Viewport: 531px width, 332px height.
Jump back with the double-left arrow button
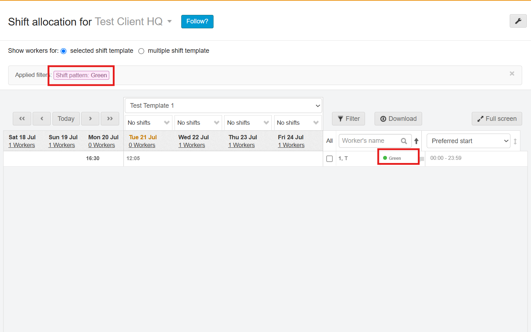22,119
